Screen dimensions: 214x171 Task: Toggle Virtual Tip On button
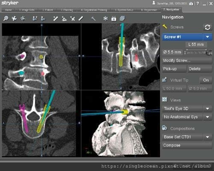pos(206,80)
